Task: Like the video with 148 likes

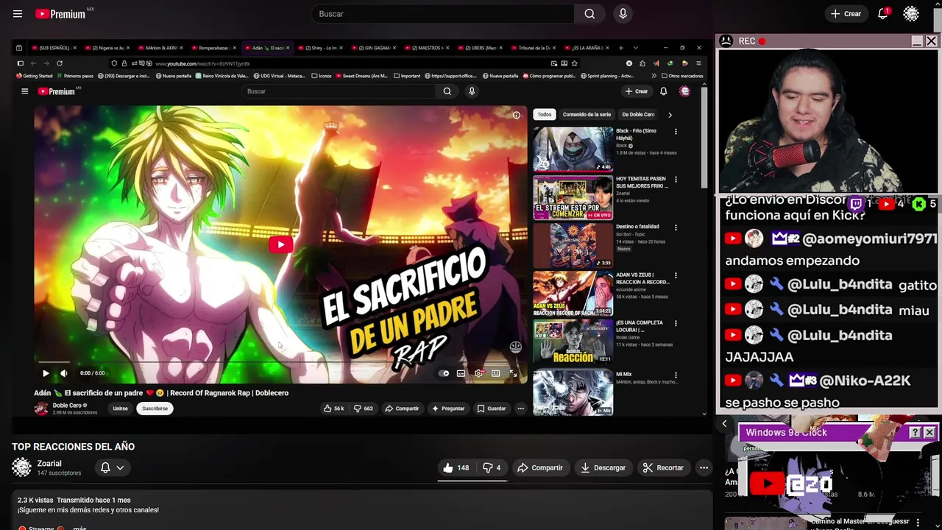Action: pos(456,467)
